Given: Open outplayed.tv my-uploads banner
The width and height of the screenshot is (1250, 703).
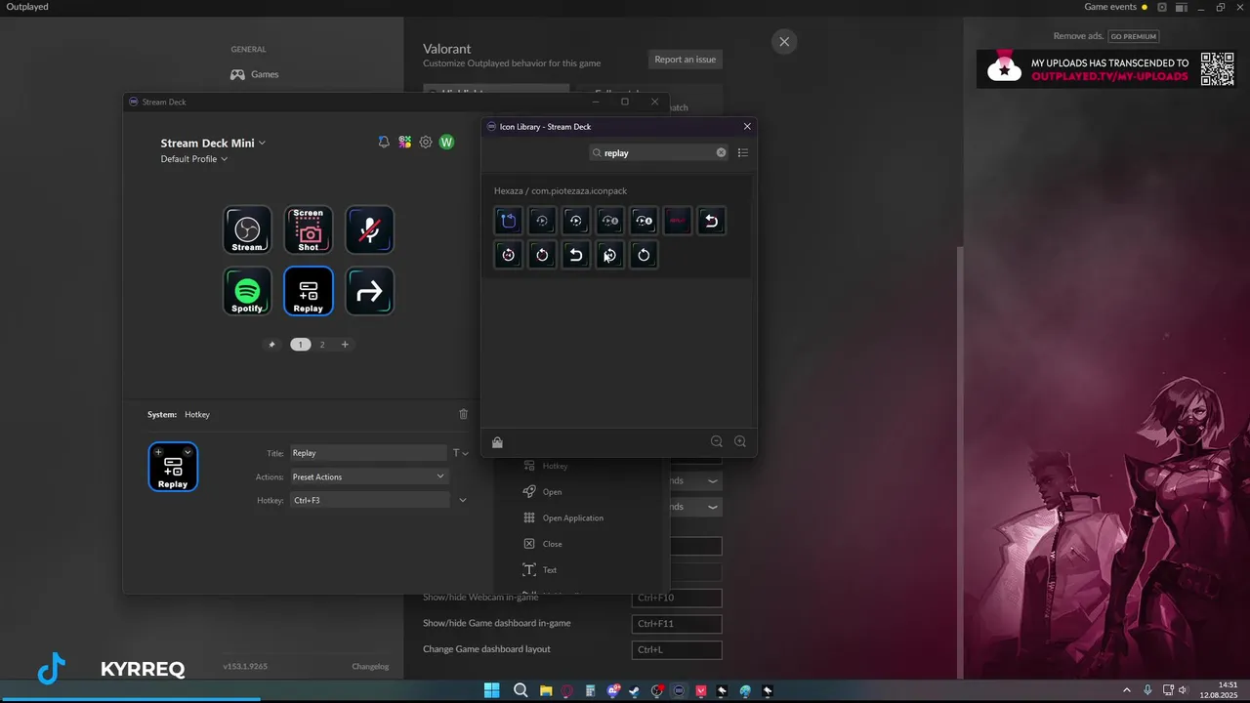Looking at the screenshot, I should [1108, 69].
